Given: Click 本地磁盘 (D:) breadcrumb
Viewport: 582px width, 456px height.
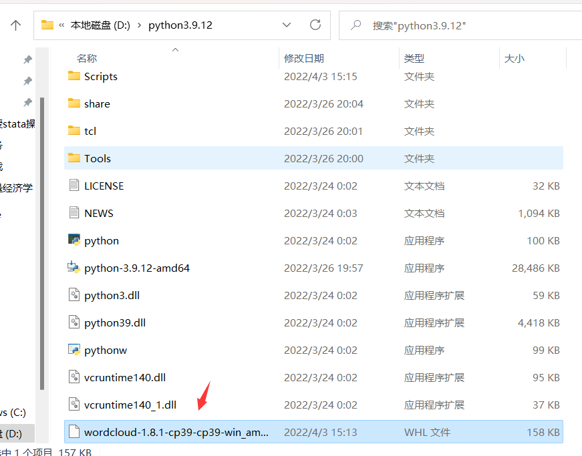Looking at the screenshot, I should 100,25.
